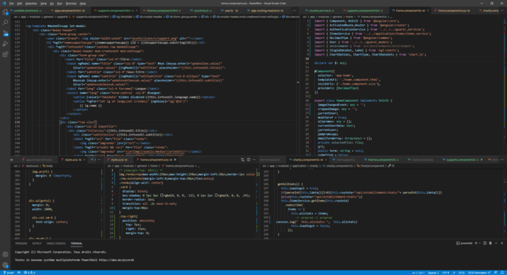Split the terminal panel
This screenshot has width=507, height=275.
click(485, 243)
